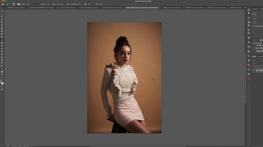
Task: Open the Smoothing value dropdown arrow
Action: coord(82,4)
